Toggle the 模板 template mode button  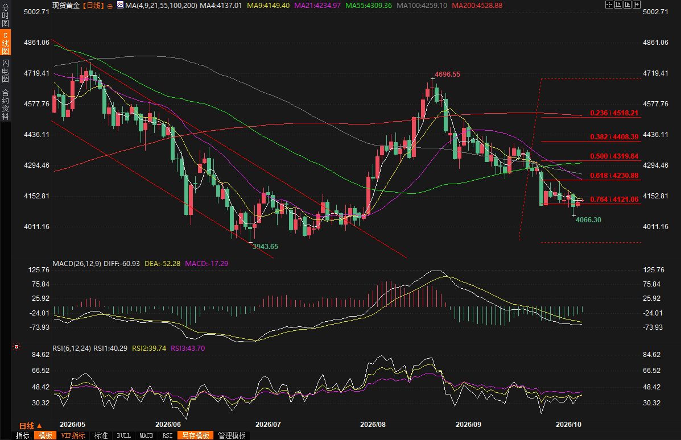tap(45, 435)
